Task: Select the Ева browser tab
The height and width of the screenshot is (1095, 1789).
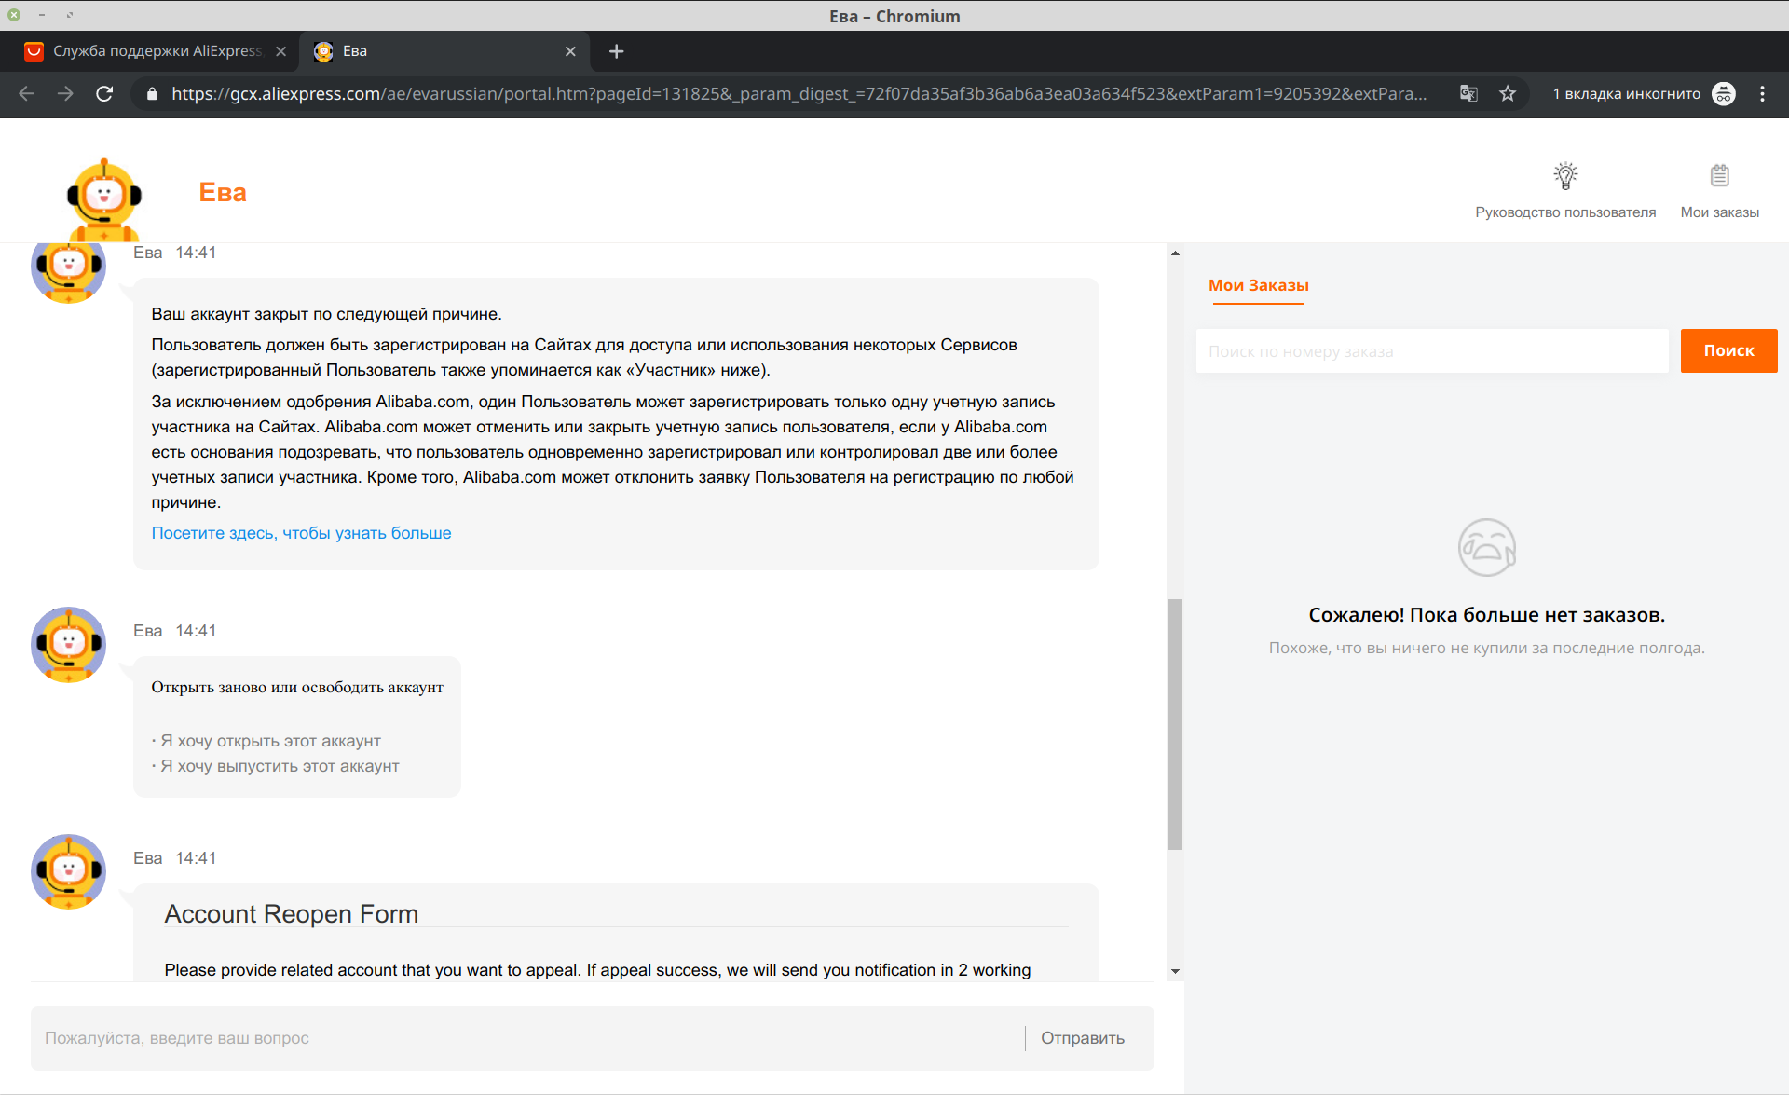Action: (445, 51)
